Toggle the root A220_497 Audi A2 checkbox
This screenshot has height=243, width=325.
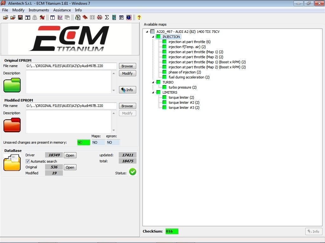pos(153,32)
